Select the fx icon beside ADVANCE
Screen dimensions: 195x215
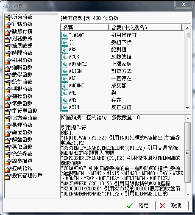65,64
